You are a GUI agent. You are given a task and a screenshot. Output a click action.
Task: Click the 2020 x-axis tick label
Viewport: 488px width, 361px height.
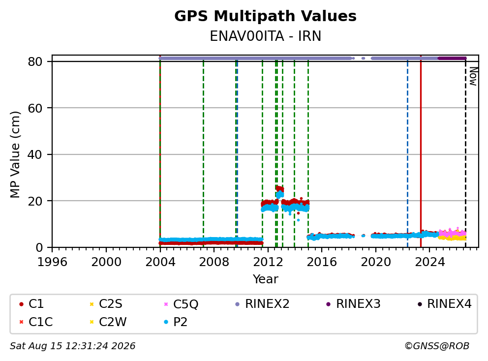click(x=376, y=262)
